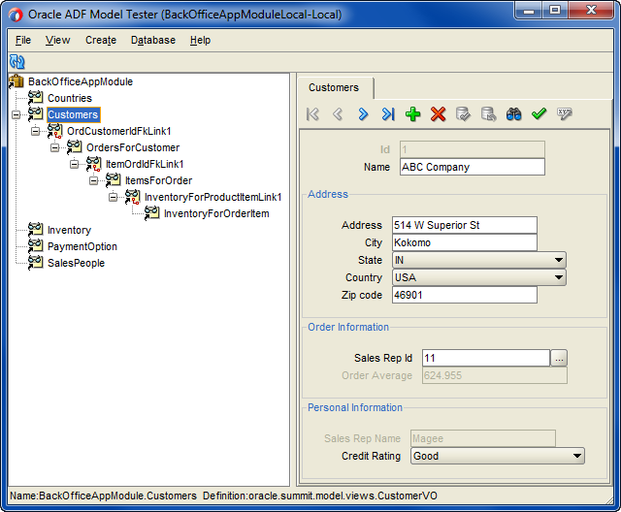Image resolution: width=621 pixels, height=512 pixels.
Task: Open the View menu
Action: pyautogui.click(x=57, y=40)
